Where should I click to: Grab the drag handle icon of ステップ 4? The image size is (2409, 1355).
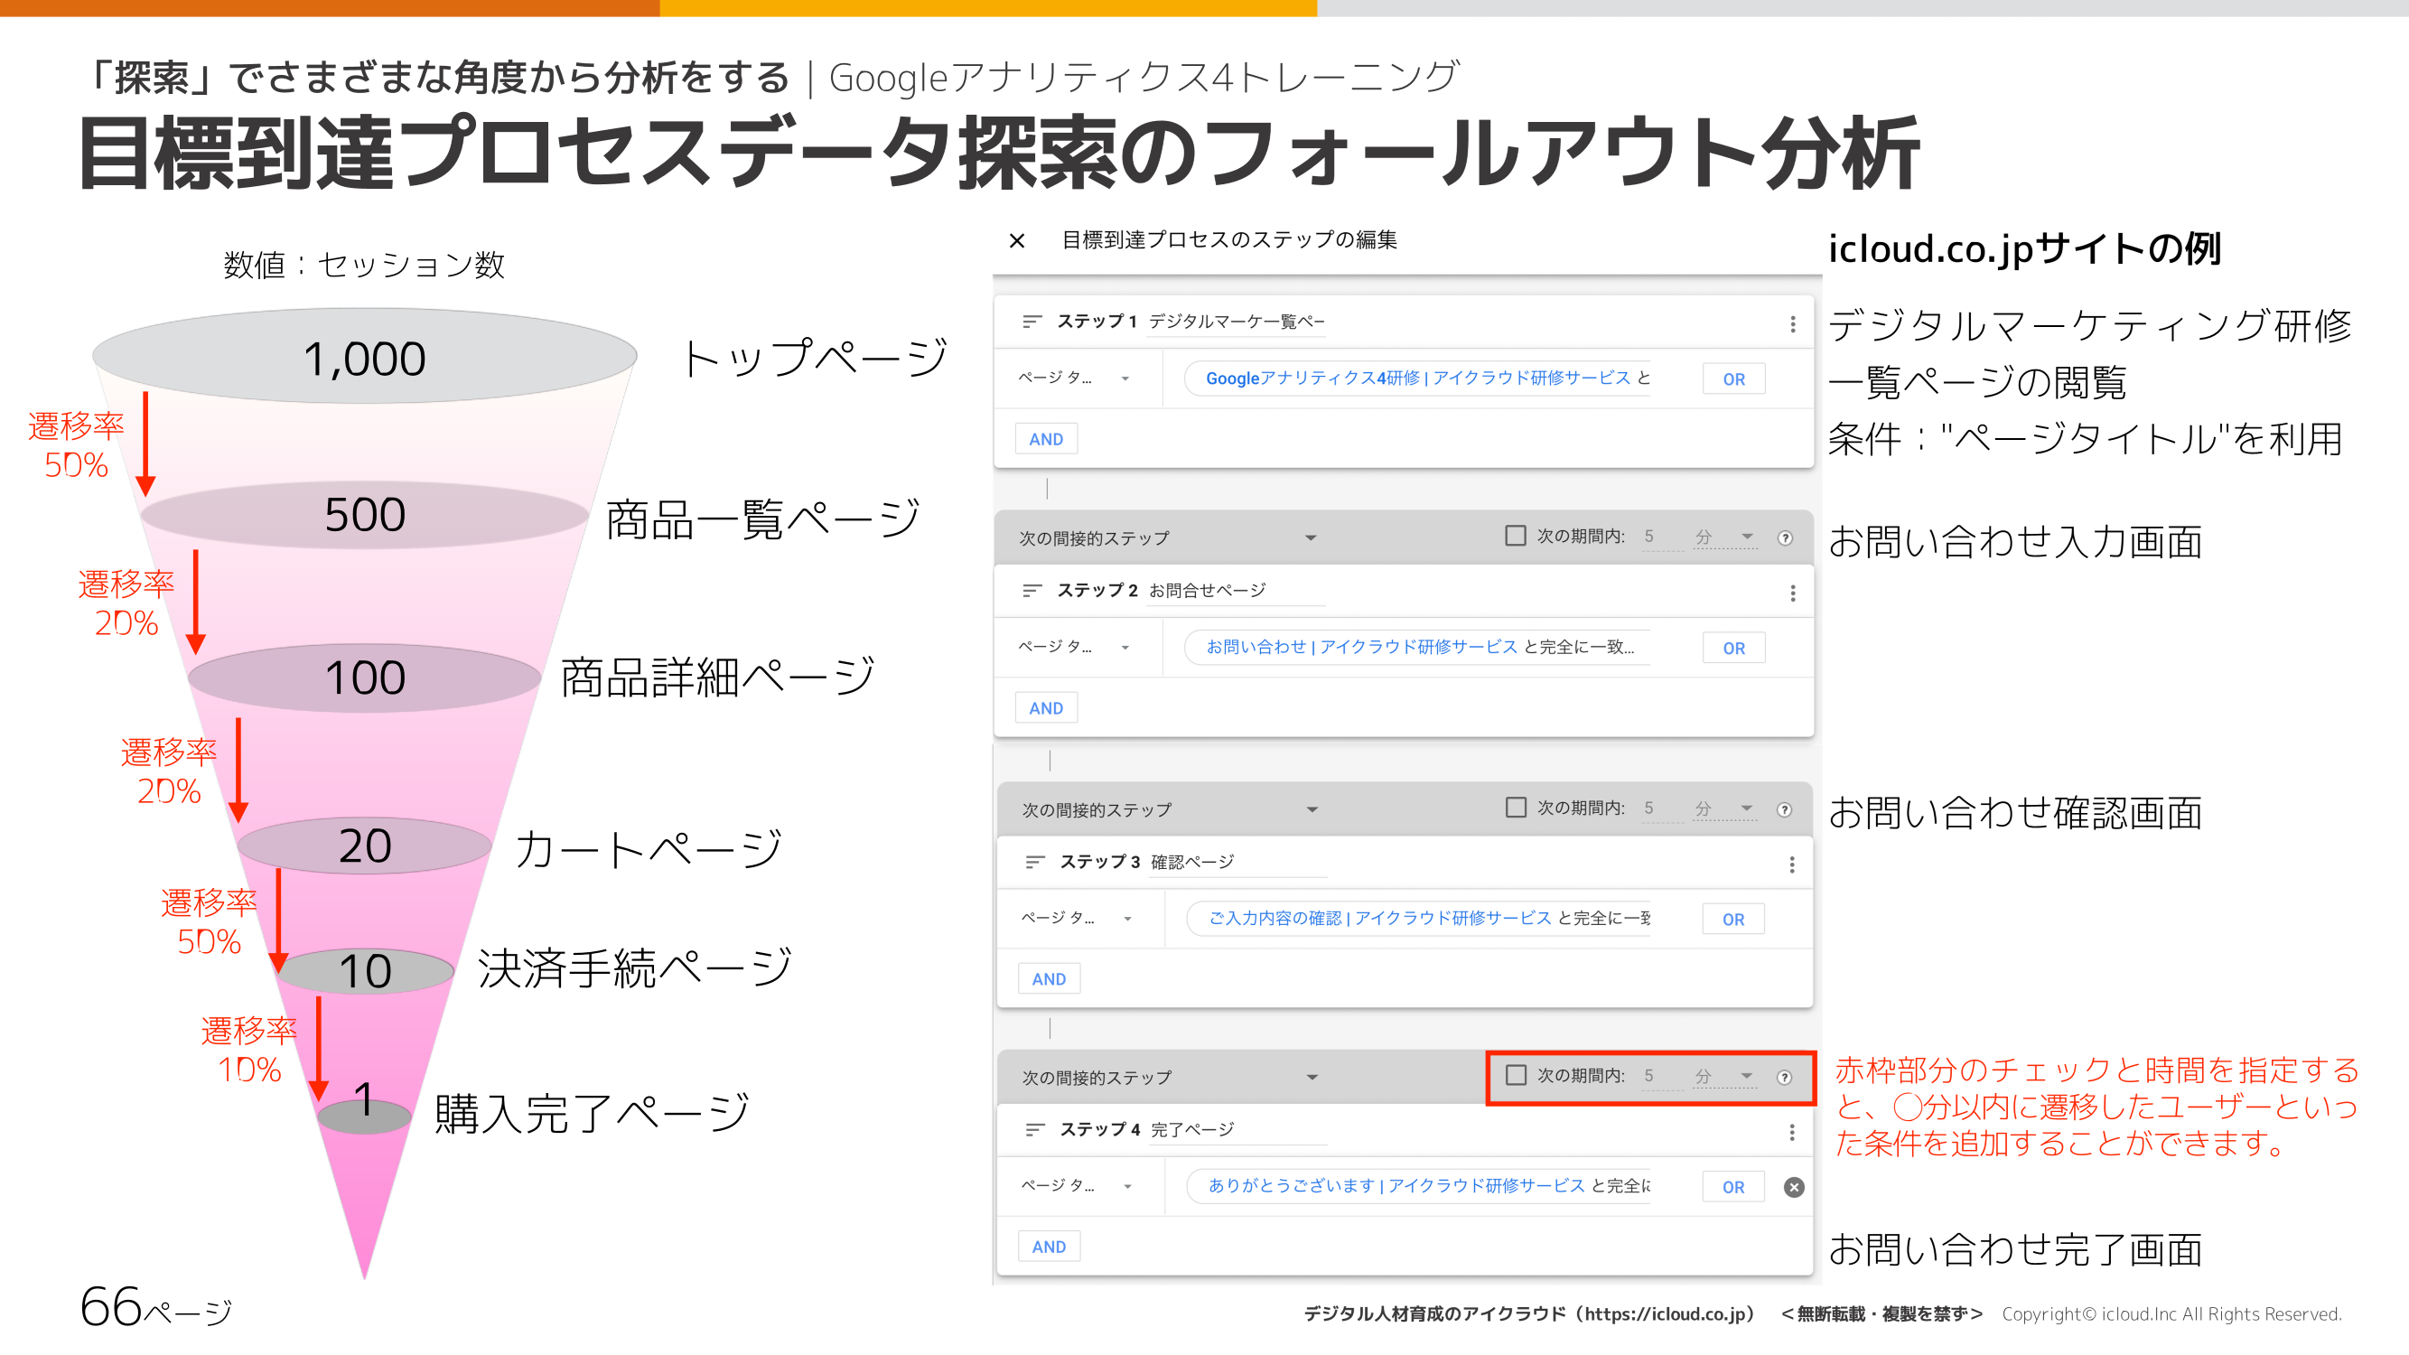[1034, 1130]
